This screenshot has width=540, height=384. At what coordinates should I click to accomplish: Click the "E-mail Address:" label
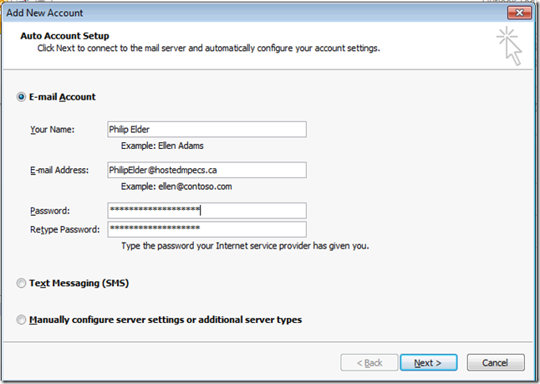tap(59, 171)
